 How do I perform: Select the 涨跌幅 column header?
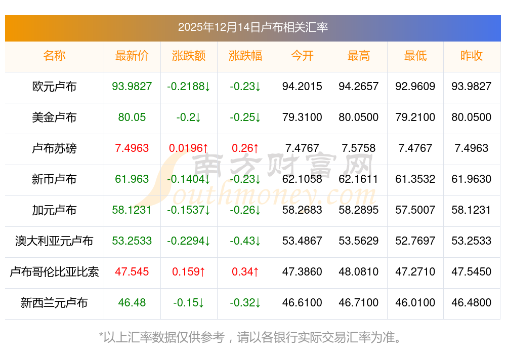[245, 56]
